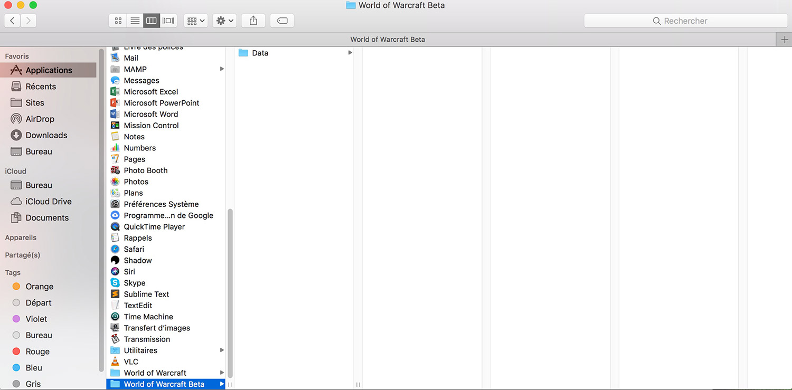Select the MAMP folder icon

click(115, 69)
